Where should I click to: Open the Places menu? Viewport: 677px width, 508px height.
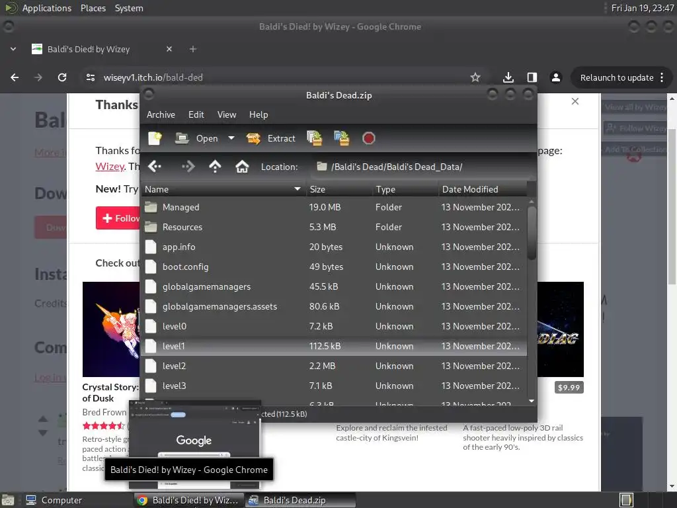(93, 8)
